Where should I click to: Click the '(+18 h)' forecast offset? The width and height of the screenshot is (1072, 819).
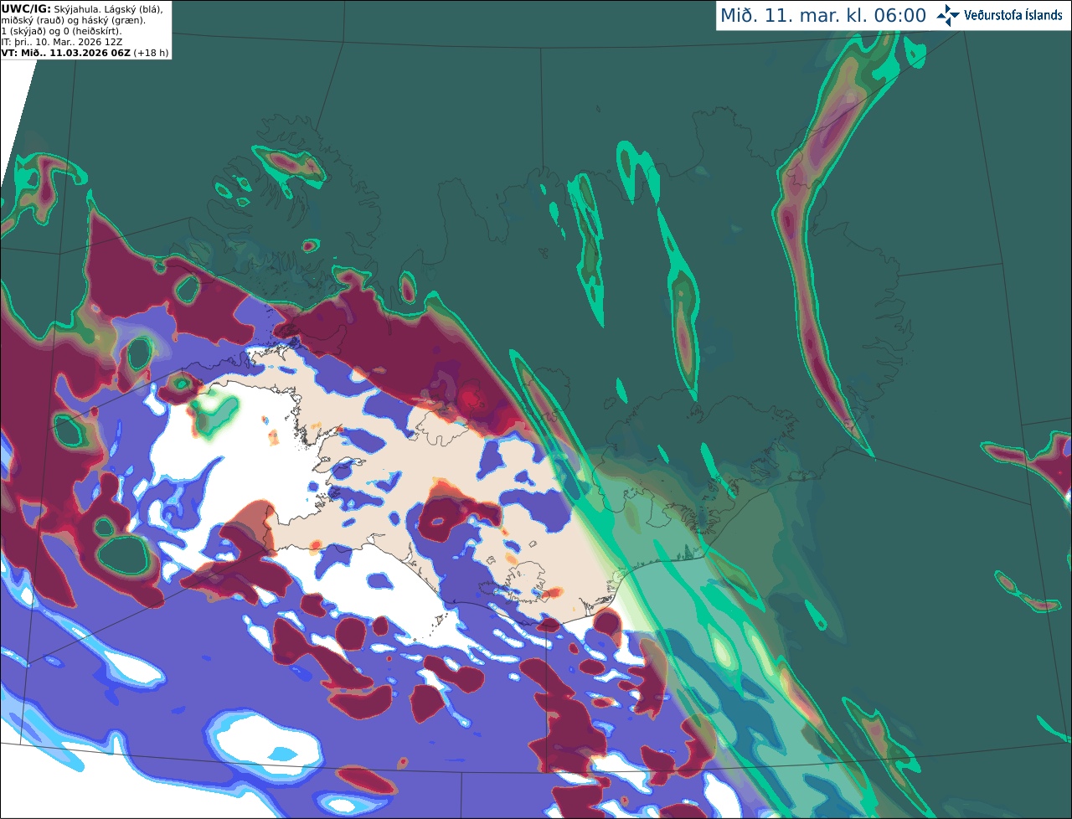[x=151, y=53]
